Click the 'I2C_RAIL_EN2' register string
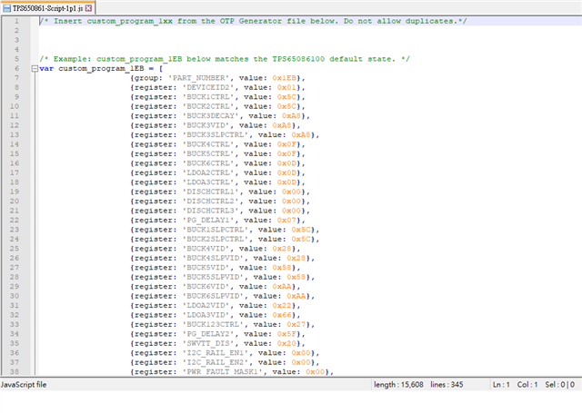Screen dimensions: 582x413 tap(216, 362)
